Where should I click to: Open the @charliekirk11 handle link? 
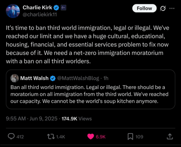pyautogui.click(x=40, y=14)
